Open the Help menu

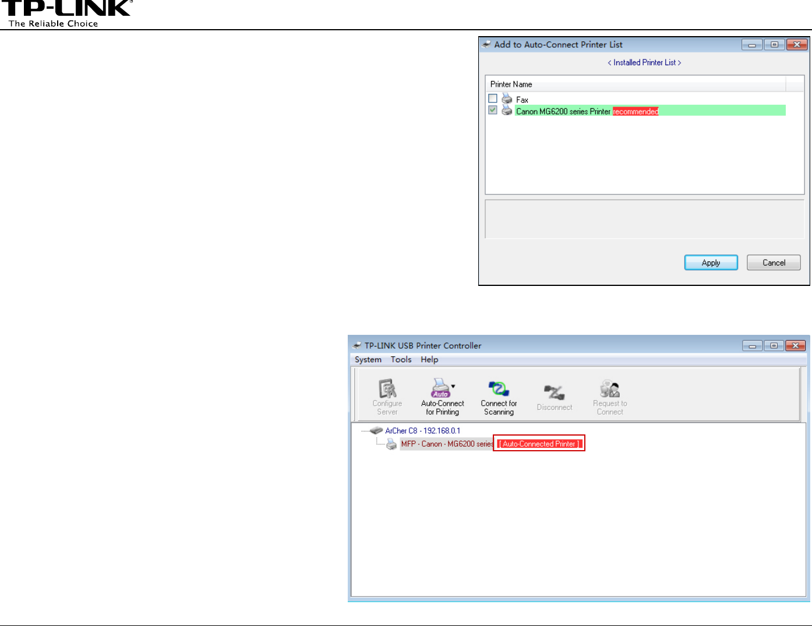pos(429,359)
